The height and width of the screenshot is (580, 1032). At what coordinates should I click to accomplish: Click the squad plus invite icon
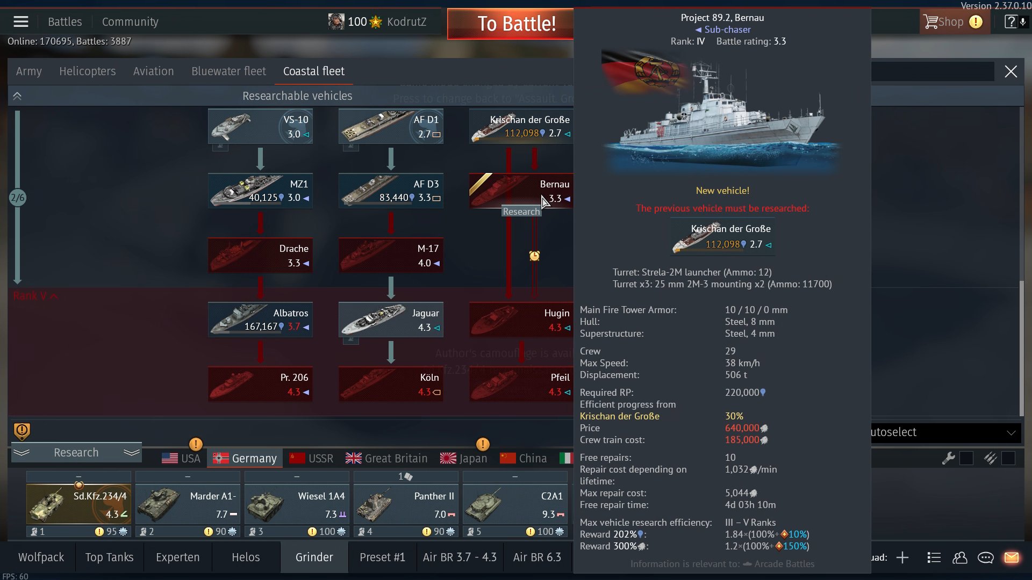902,557
